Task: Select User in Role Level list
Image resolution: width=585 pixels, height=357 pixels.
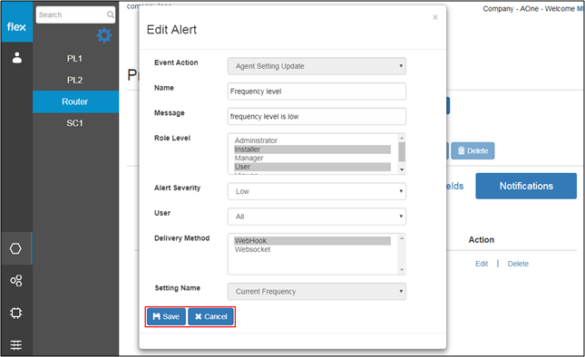Action: click(x=312, y=167)
